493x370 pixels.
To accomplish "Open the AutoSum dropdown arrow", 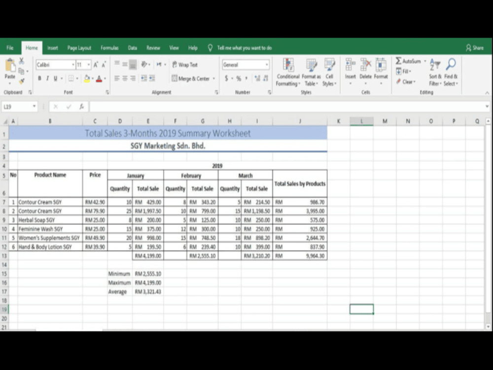I will pos(425,61).
